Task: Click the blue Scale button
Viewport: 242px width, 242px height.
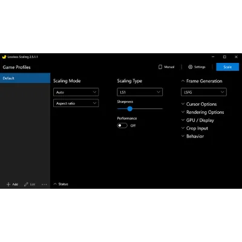Action: (x=227, y=67)
